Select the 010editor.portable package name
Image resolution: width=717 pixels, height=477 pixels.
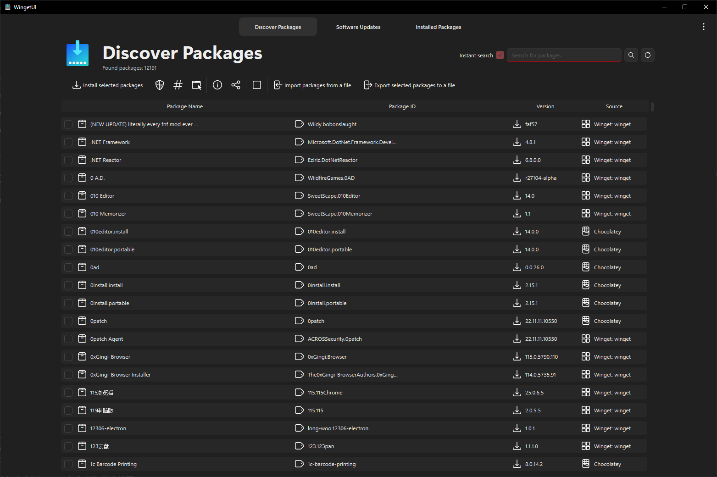click(x=112, y=250)
